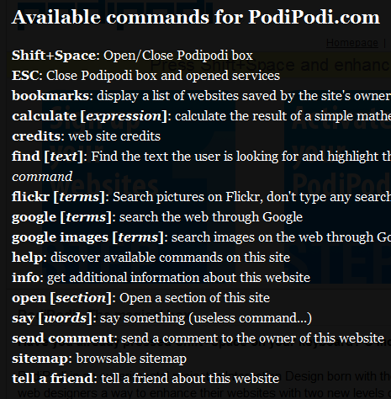
Task: Click the ESC command entry
Action: [x=25, y=76]
